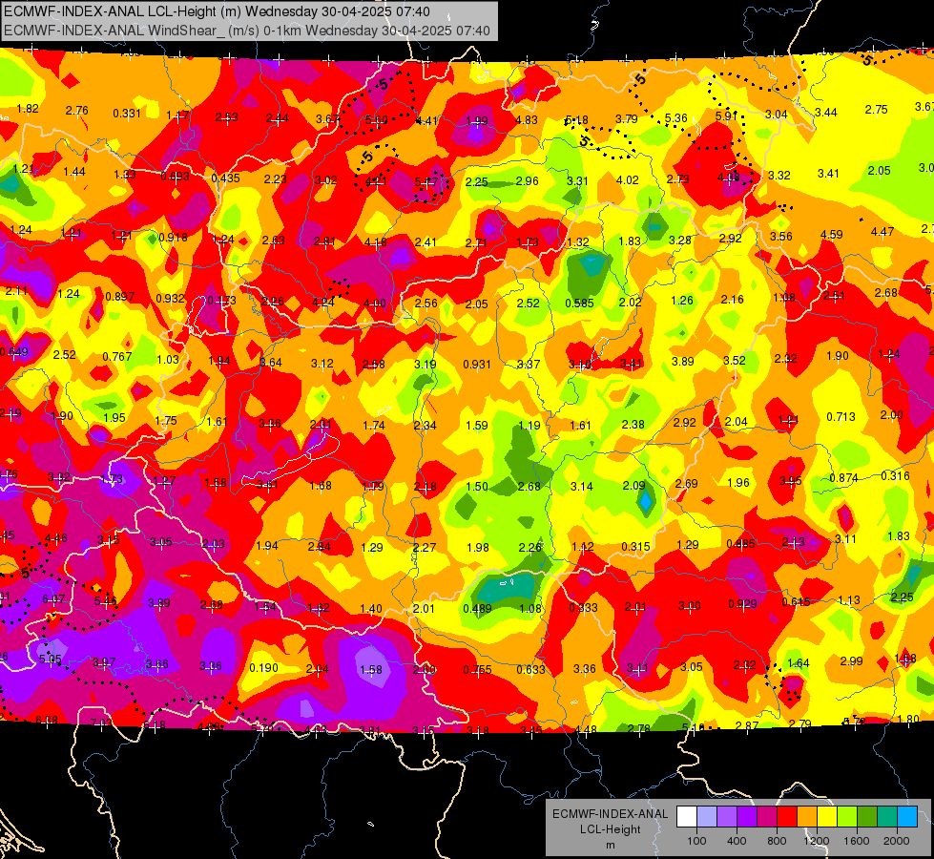Click the wind shear value '3.14'
This screenshot has width=934, height=859.
[582, 487]
